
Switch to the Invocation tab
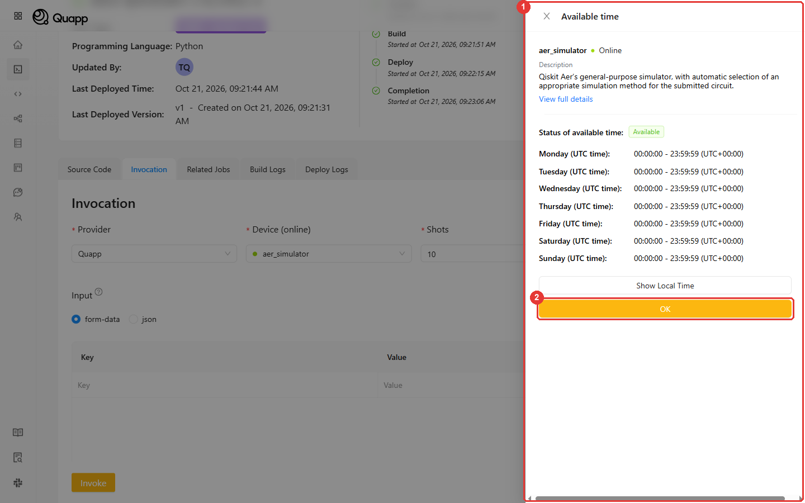point(149,169)
